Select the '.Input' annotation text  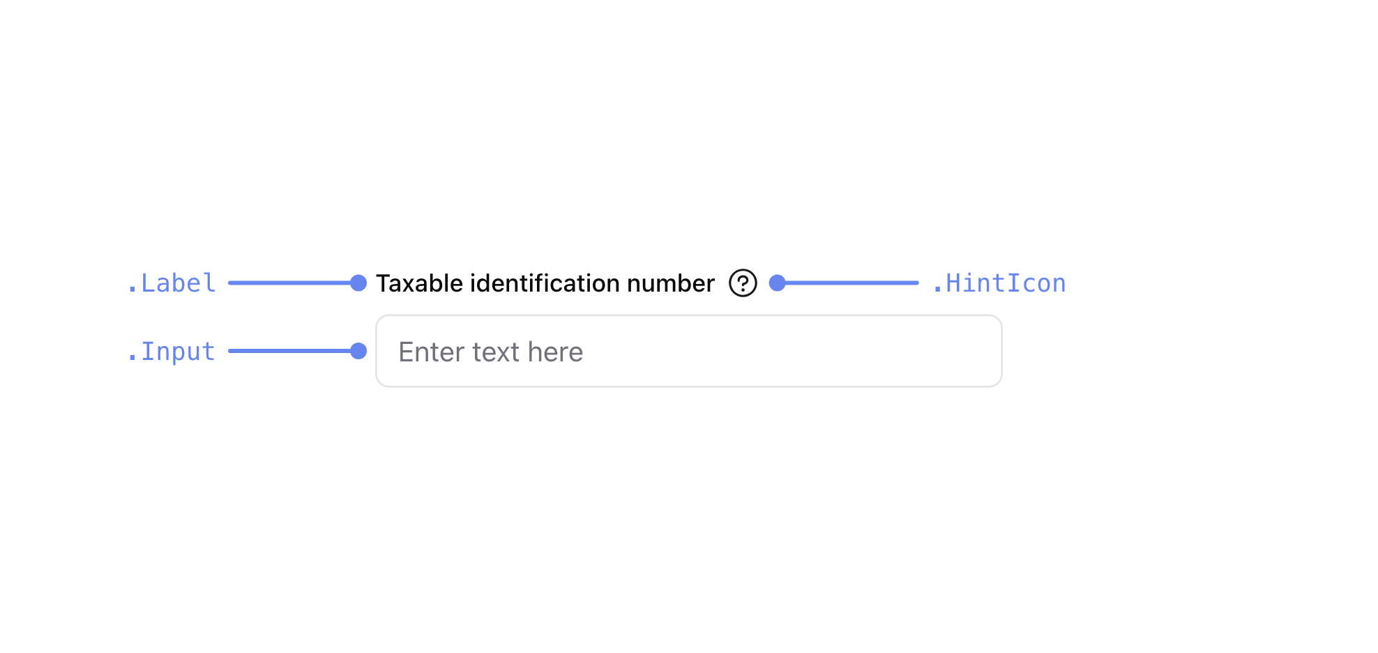click(172, 352)
